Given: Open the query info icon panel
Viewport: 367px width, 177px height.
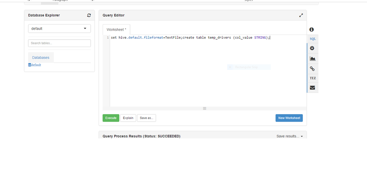Looking at the screenshot, I should (312, 29).
